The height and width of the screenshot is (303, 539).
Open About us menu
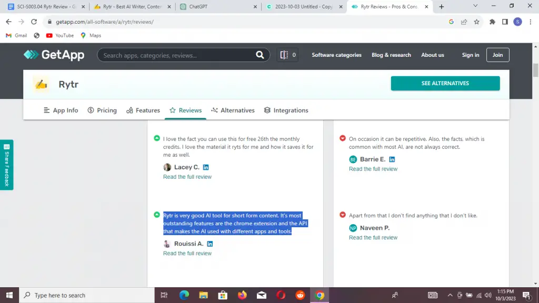tap(433, 55)
